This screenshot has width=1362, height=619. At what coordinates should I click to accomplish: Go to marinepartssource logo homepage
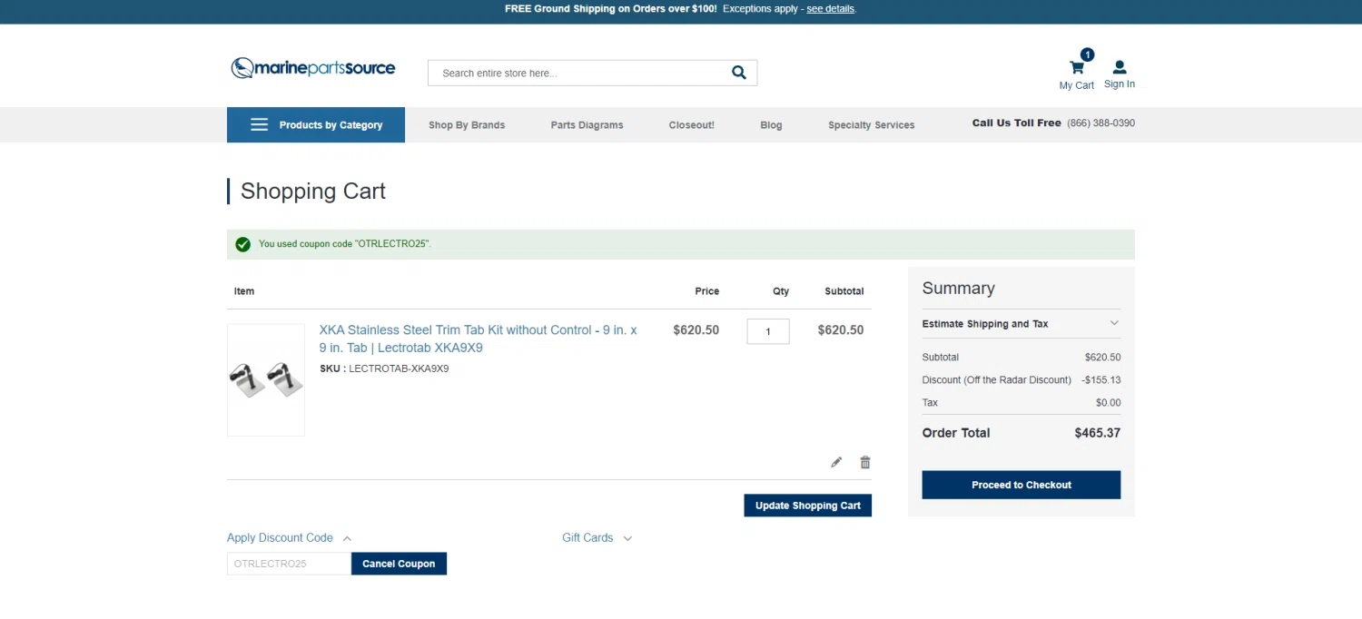coord(313,68)
